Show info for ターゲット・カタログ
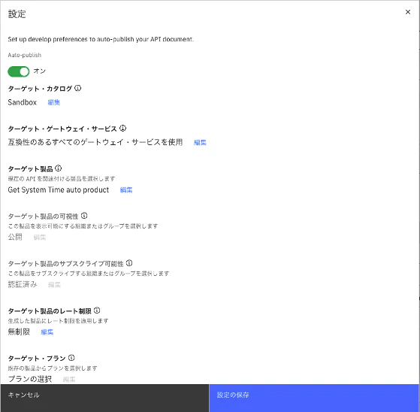The height and width of the screenshot is (412, 420). coord(77,88)
